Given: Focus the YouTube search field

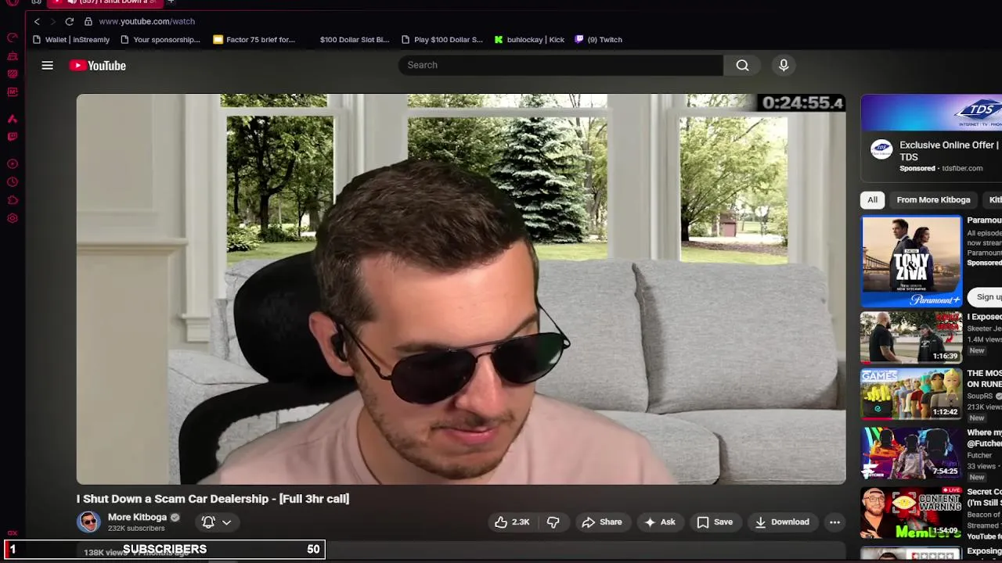Looking at the screenshot, I should 560,66.
